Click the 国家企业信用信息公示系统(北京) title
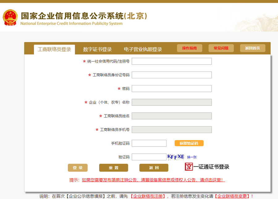278x199 pixels. click(84, 16)
